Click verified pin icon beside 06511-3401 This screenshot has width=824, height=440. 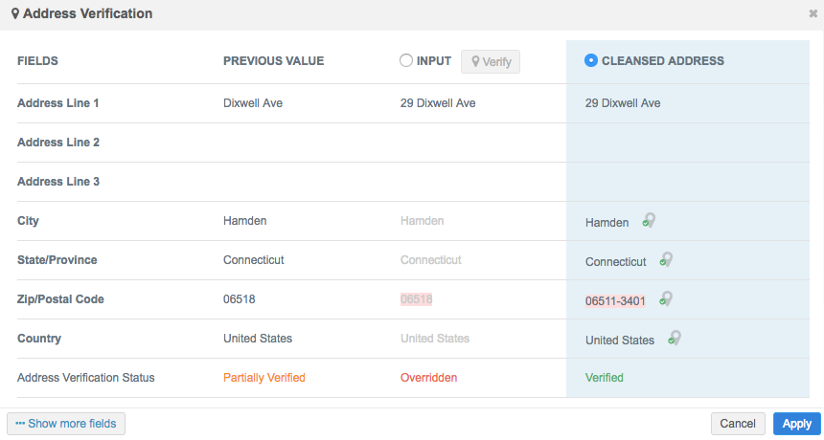pyautogui.click(x=665, y=298)
